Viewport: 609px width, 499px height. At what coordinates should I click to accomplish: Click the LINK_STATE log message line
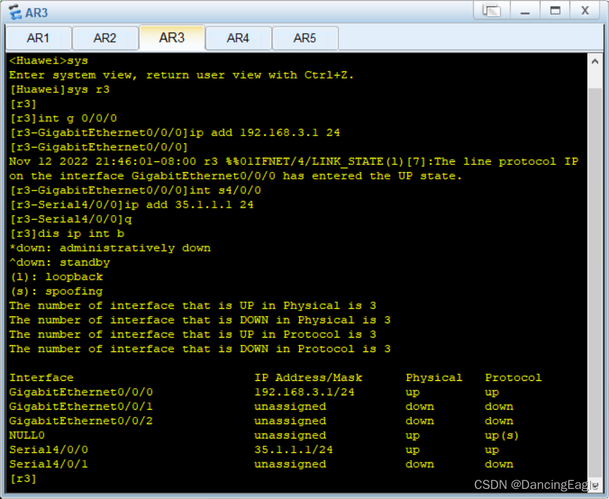pyautogui.click(x=294, y=168)
